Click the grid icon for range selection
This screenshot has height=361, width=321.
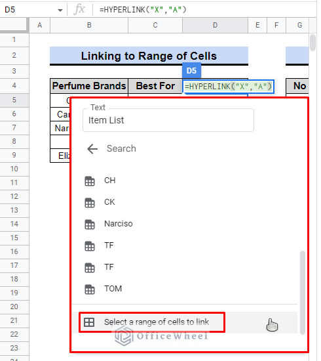tap(89, 322)
